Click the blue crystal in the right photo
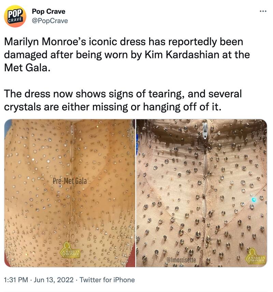This screenshot has height=292, width=273. point(253,199)
